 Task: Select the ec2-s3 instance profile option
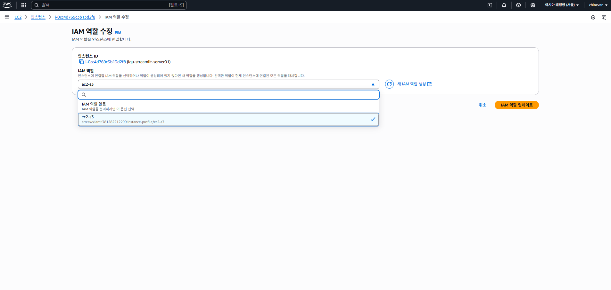point(228,119)
